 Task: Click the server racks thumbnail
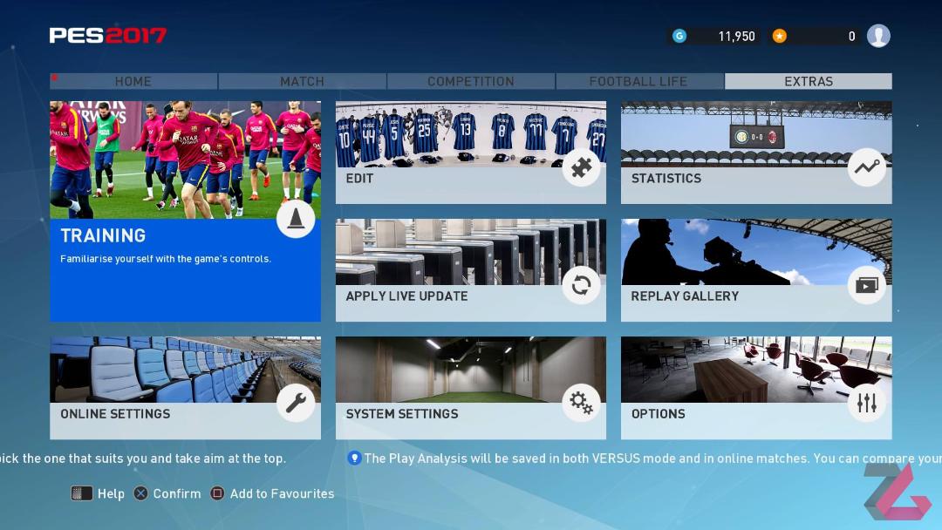[x=470, y=252]
